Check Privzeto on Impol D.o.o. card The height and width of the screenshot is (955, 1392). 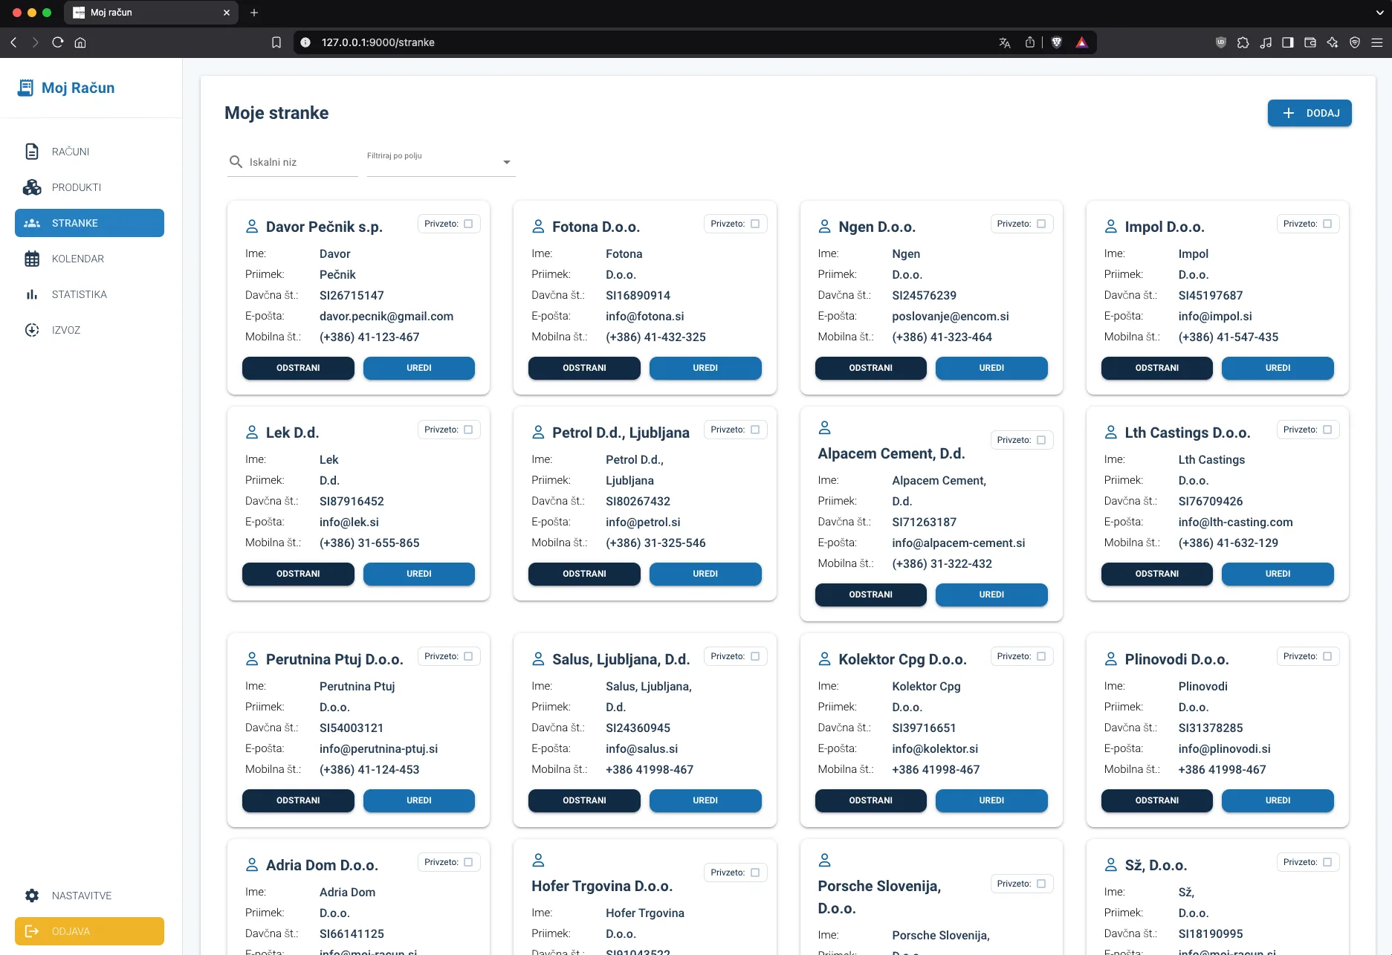[1327, 224]
